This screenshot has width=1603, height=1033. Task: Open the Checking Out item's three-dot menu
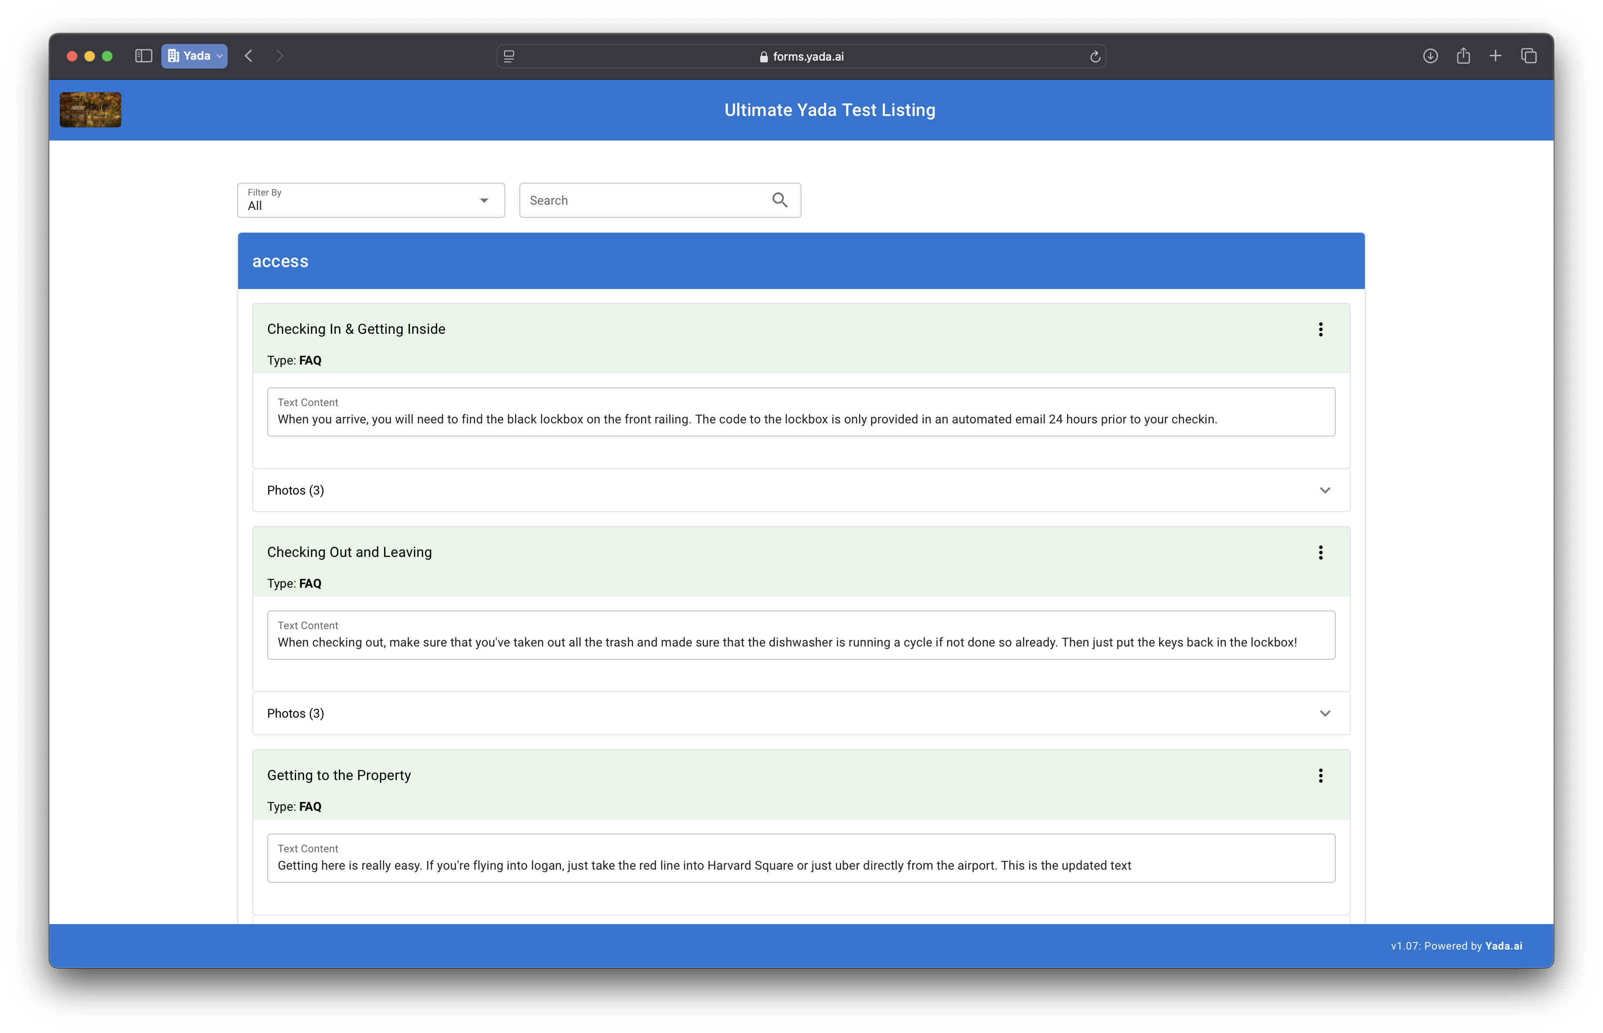(x=1320, y=553)
